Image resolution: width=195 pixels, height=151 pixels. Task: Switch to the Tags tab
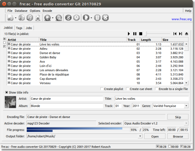[x=19, y=28]
